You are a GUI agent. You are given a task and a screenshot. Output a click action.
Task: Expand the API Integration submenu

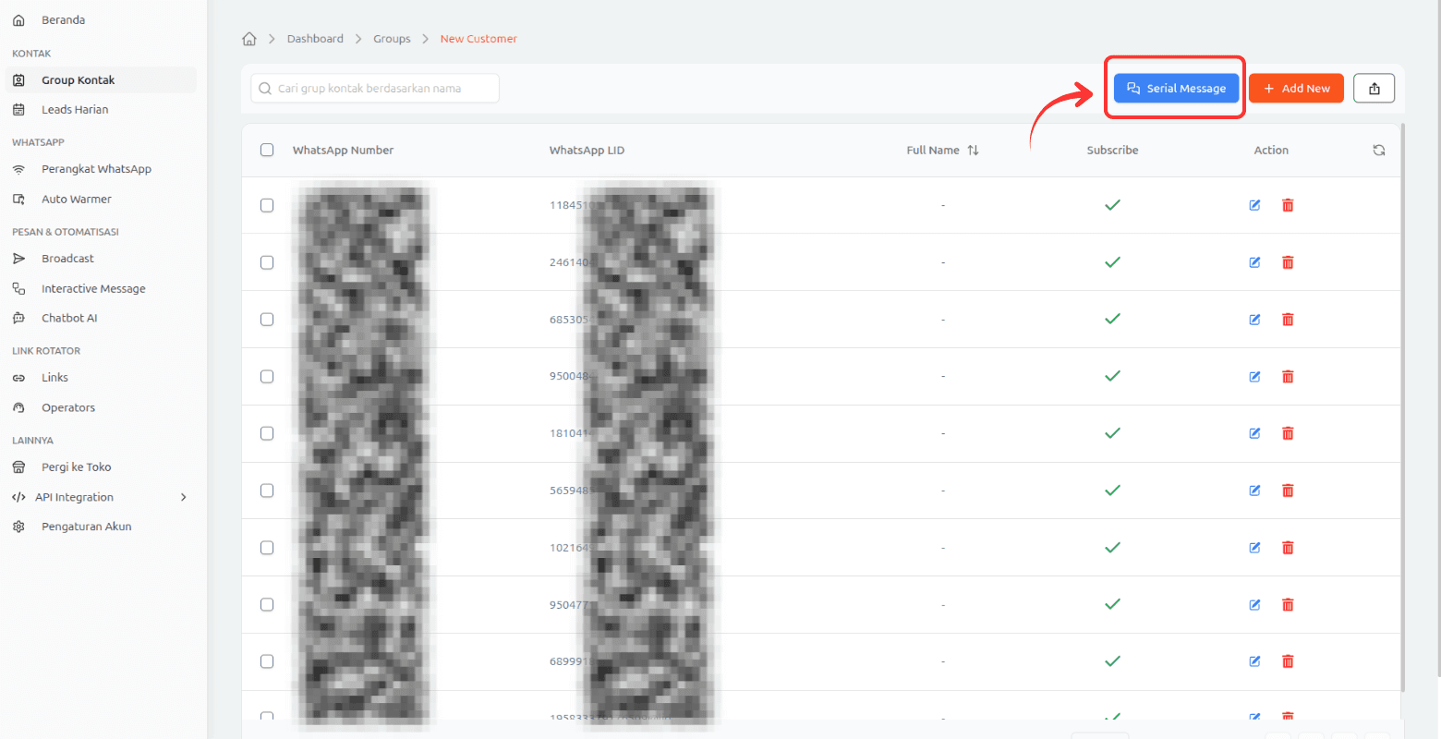click(183, 497)
